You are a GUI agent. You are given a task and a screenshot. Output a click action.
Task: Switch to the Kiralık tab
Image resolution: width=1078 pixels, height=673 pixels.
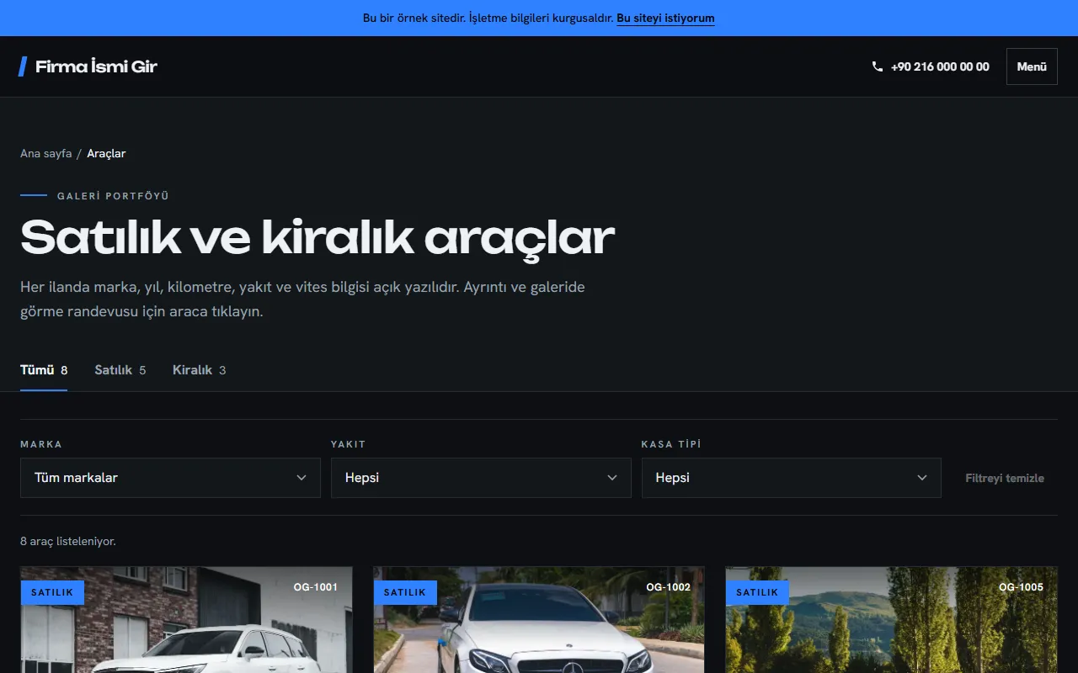pyautogui.click(x=199, y=370)
